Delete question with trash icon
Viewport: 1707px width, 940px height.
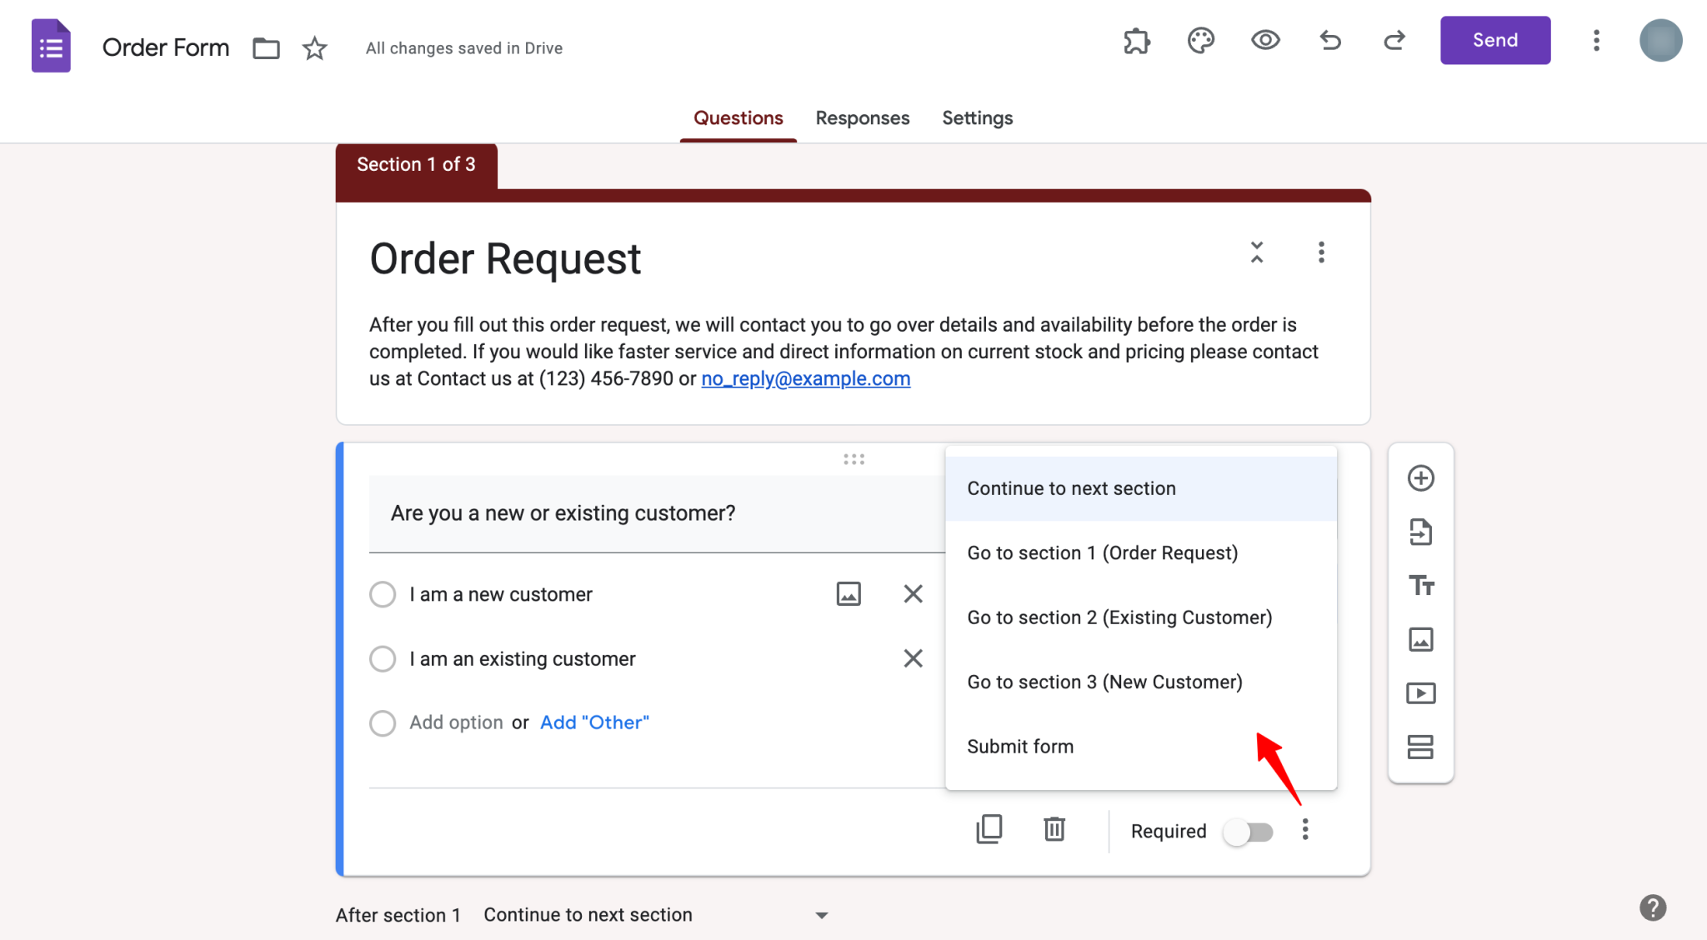[x=1054, y=830]
